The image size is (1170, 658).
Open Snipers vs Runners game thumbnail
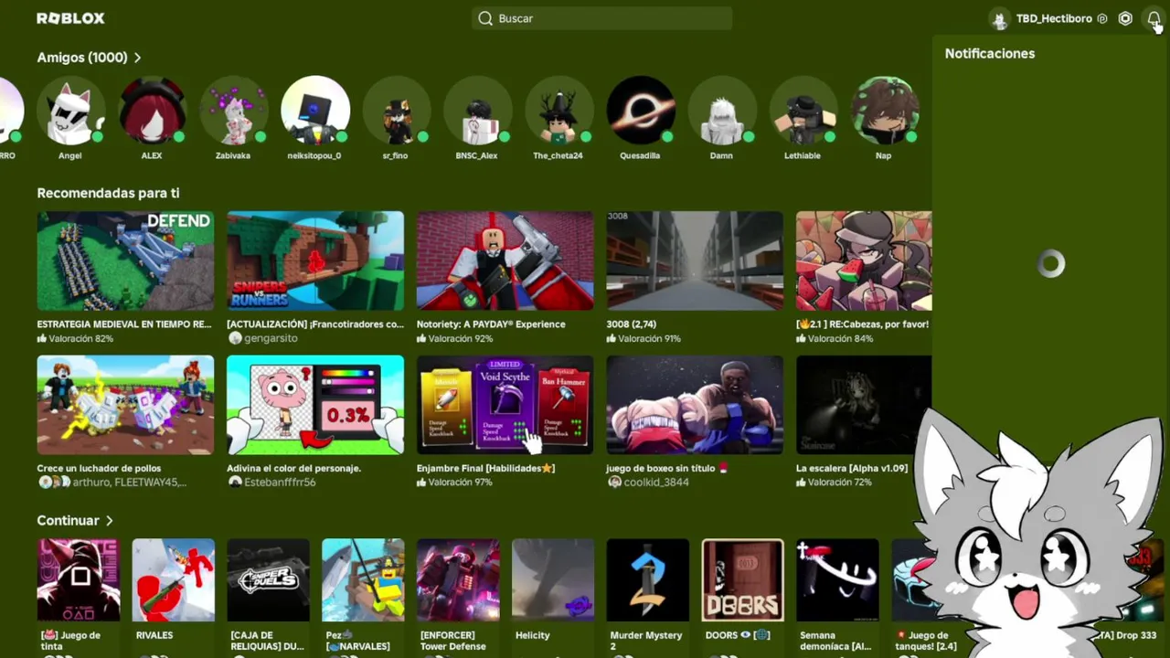315,261
